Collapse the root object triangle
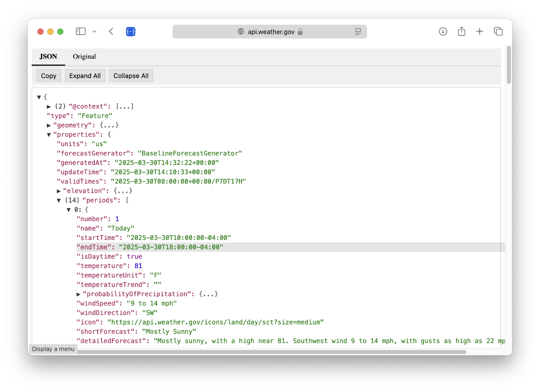 point(39,97)
